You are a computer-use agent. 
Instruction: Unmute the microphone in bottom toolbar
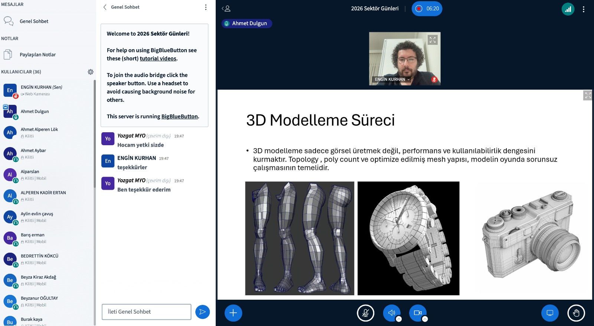[365, 313]
